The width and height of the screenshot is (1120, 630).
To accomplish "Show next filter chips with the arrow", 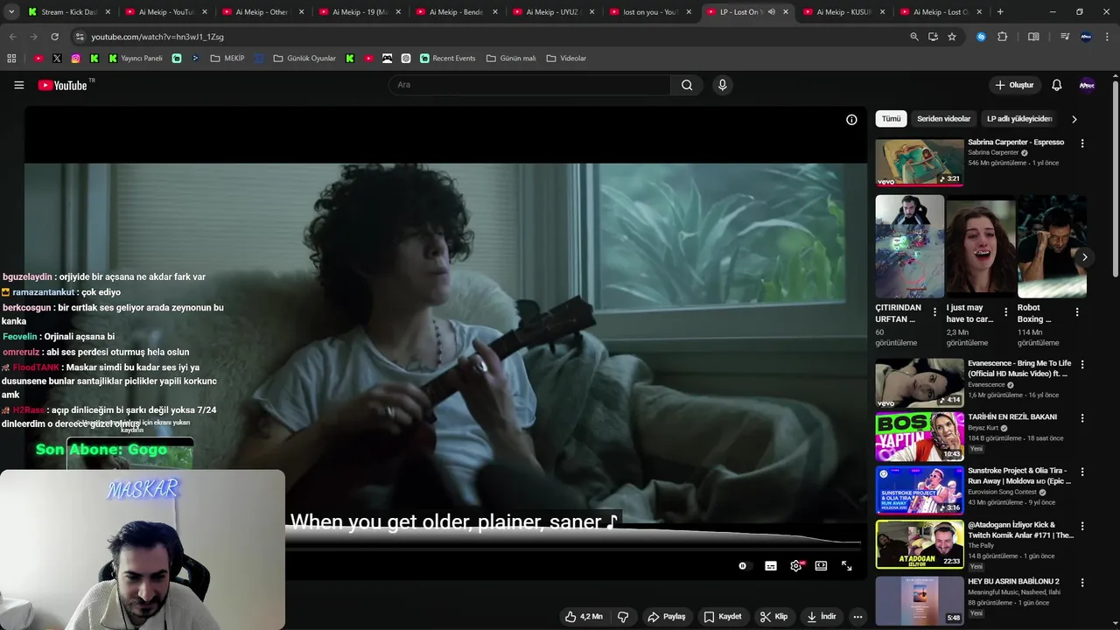I will [x=1074, y=119].
